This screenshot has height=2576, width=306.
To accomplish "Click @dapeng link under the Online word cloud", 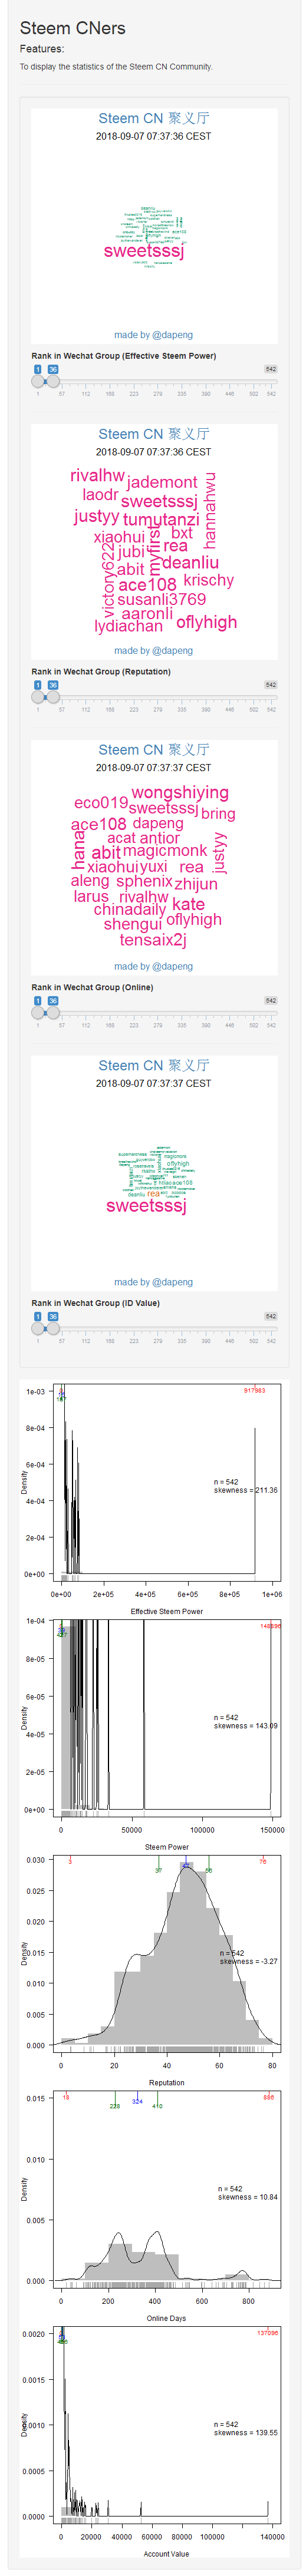I will pyautogui.click(x=172, y=967).
